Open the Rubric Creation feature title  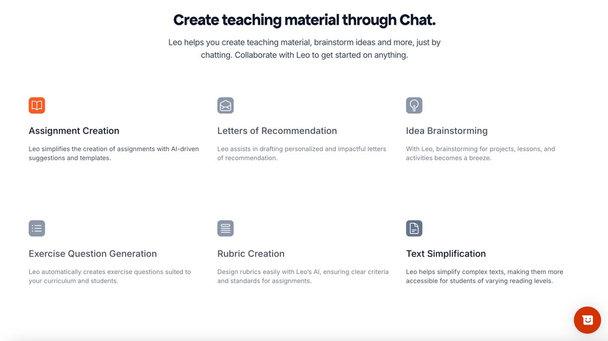point(251,254)
